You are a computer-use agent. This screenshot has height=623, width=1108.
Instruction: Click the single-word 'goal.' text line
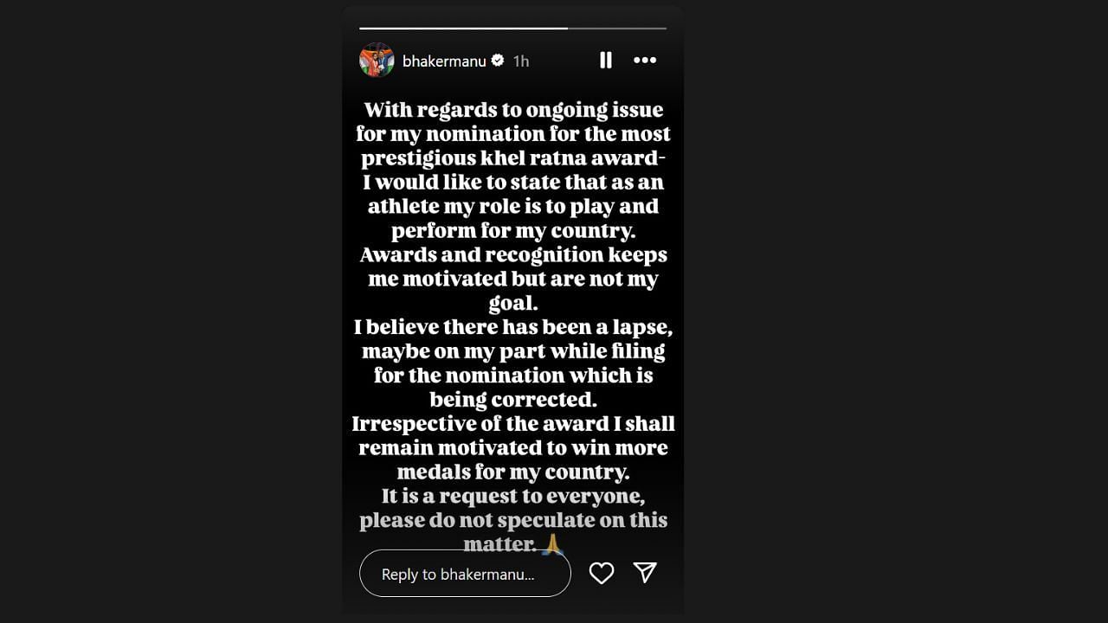point(512,304)
